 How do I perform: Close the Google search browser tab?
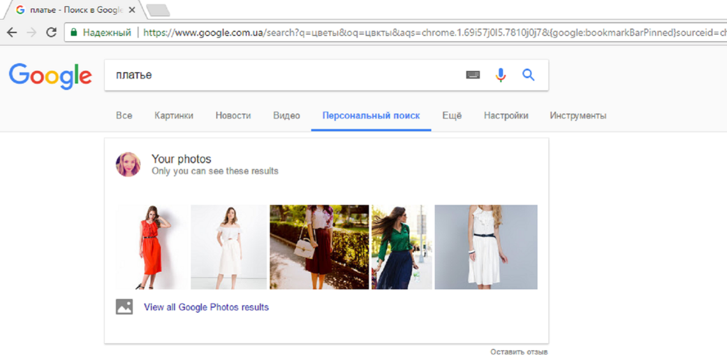coord(132,10)
